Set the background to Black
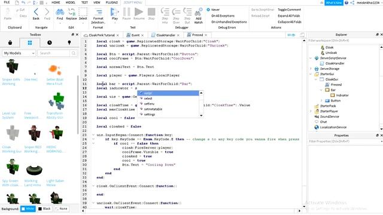The width and height of the screenshot is (383, 215). pyautogui.click(x=44, y=208)
